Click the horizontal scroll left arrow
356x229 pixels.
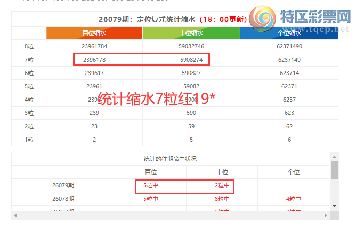[x=15, y=215]
